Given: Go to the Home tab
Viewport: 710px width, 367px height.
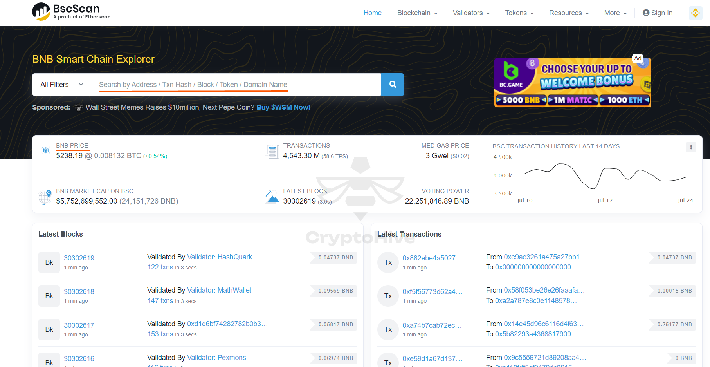Looking at the screenshot, I should tap(372, 13).
